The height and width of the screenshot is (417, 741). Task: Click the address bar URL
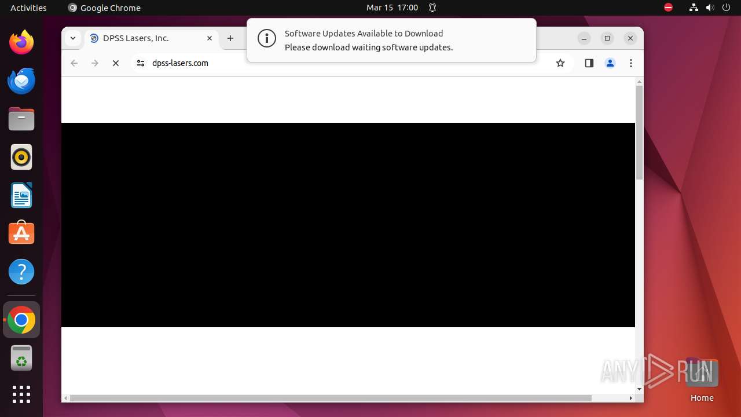click(180, 63)
